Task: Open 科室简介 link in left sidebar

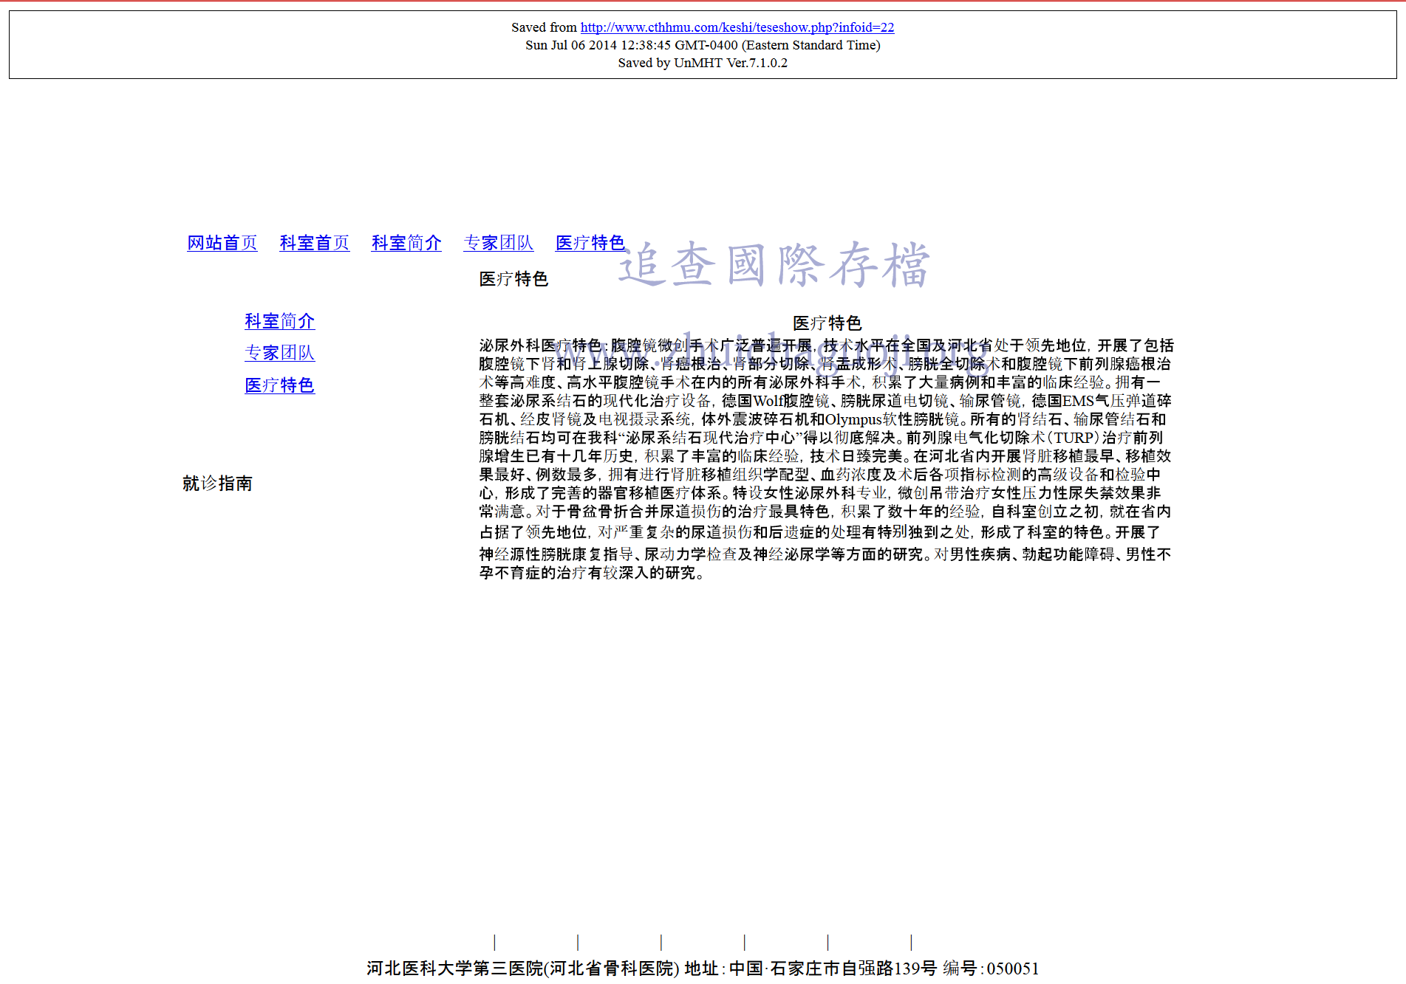Action: (x=280, y=321)
